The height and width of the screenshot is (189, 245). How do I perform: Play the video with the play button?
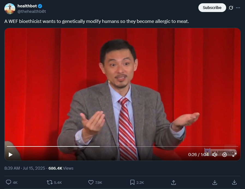[10, 155]
